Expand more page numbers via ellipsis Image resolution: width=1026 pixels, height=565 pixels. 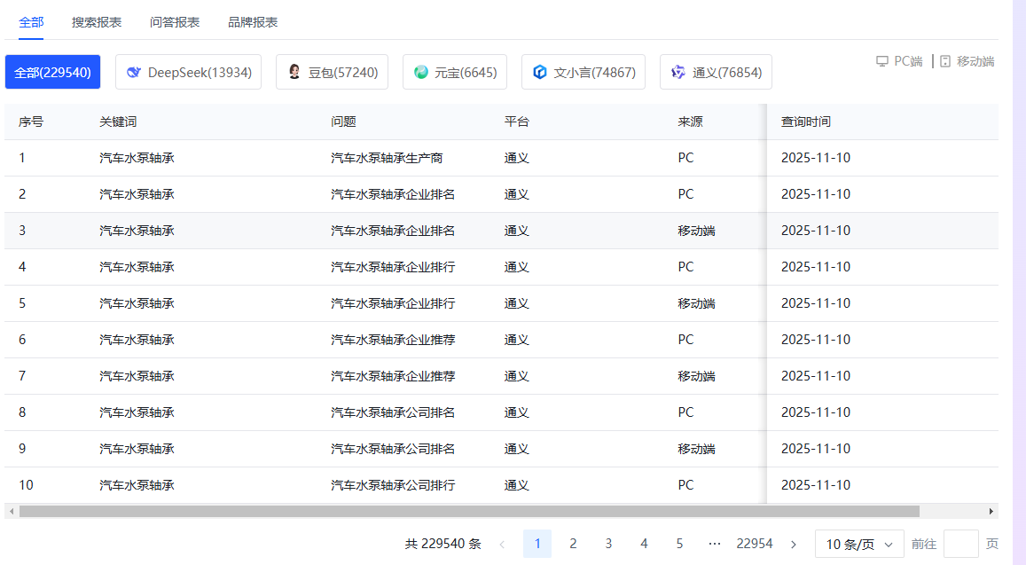(715, 544)
